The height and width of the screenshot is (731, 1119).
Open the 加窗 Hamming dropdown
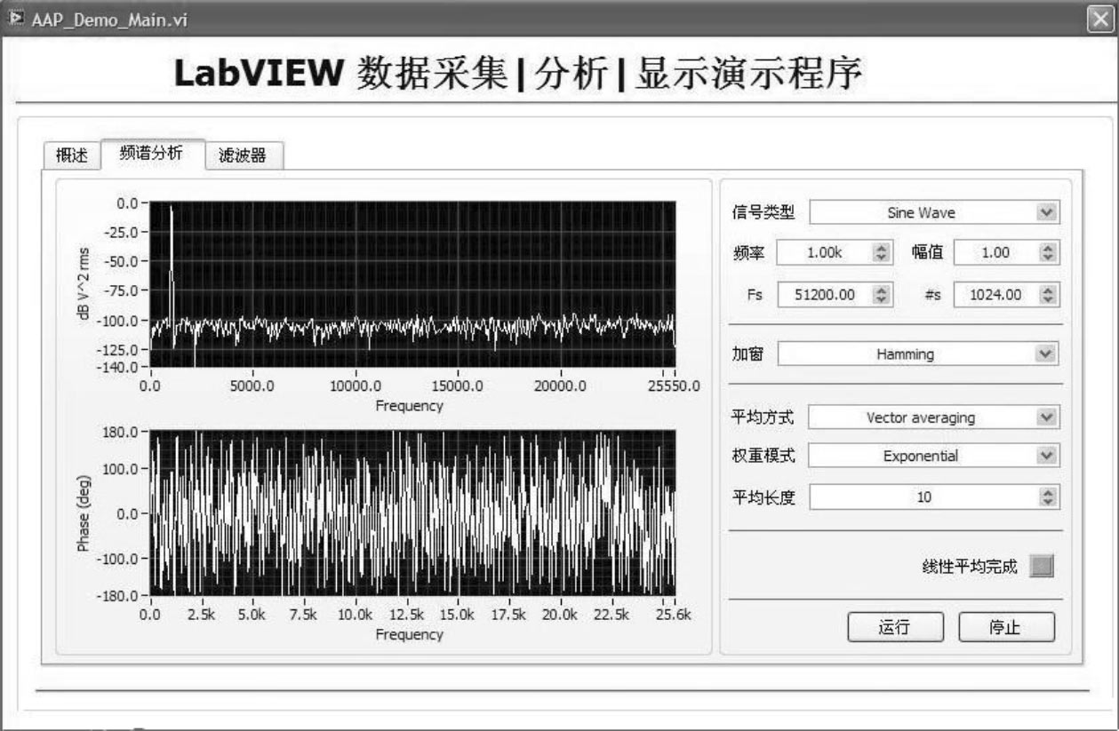(x=1046, y=354)
